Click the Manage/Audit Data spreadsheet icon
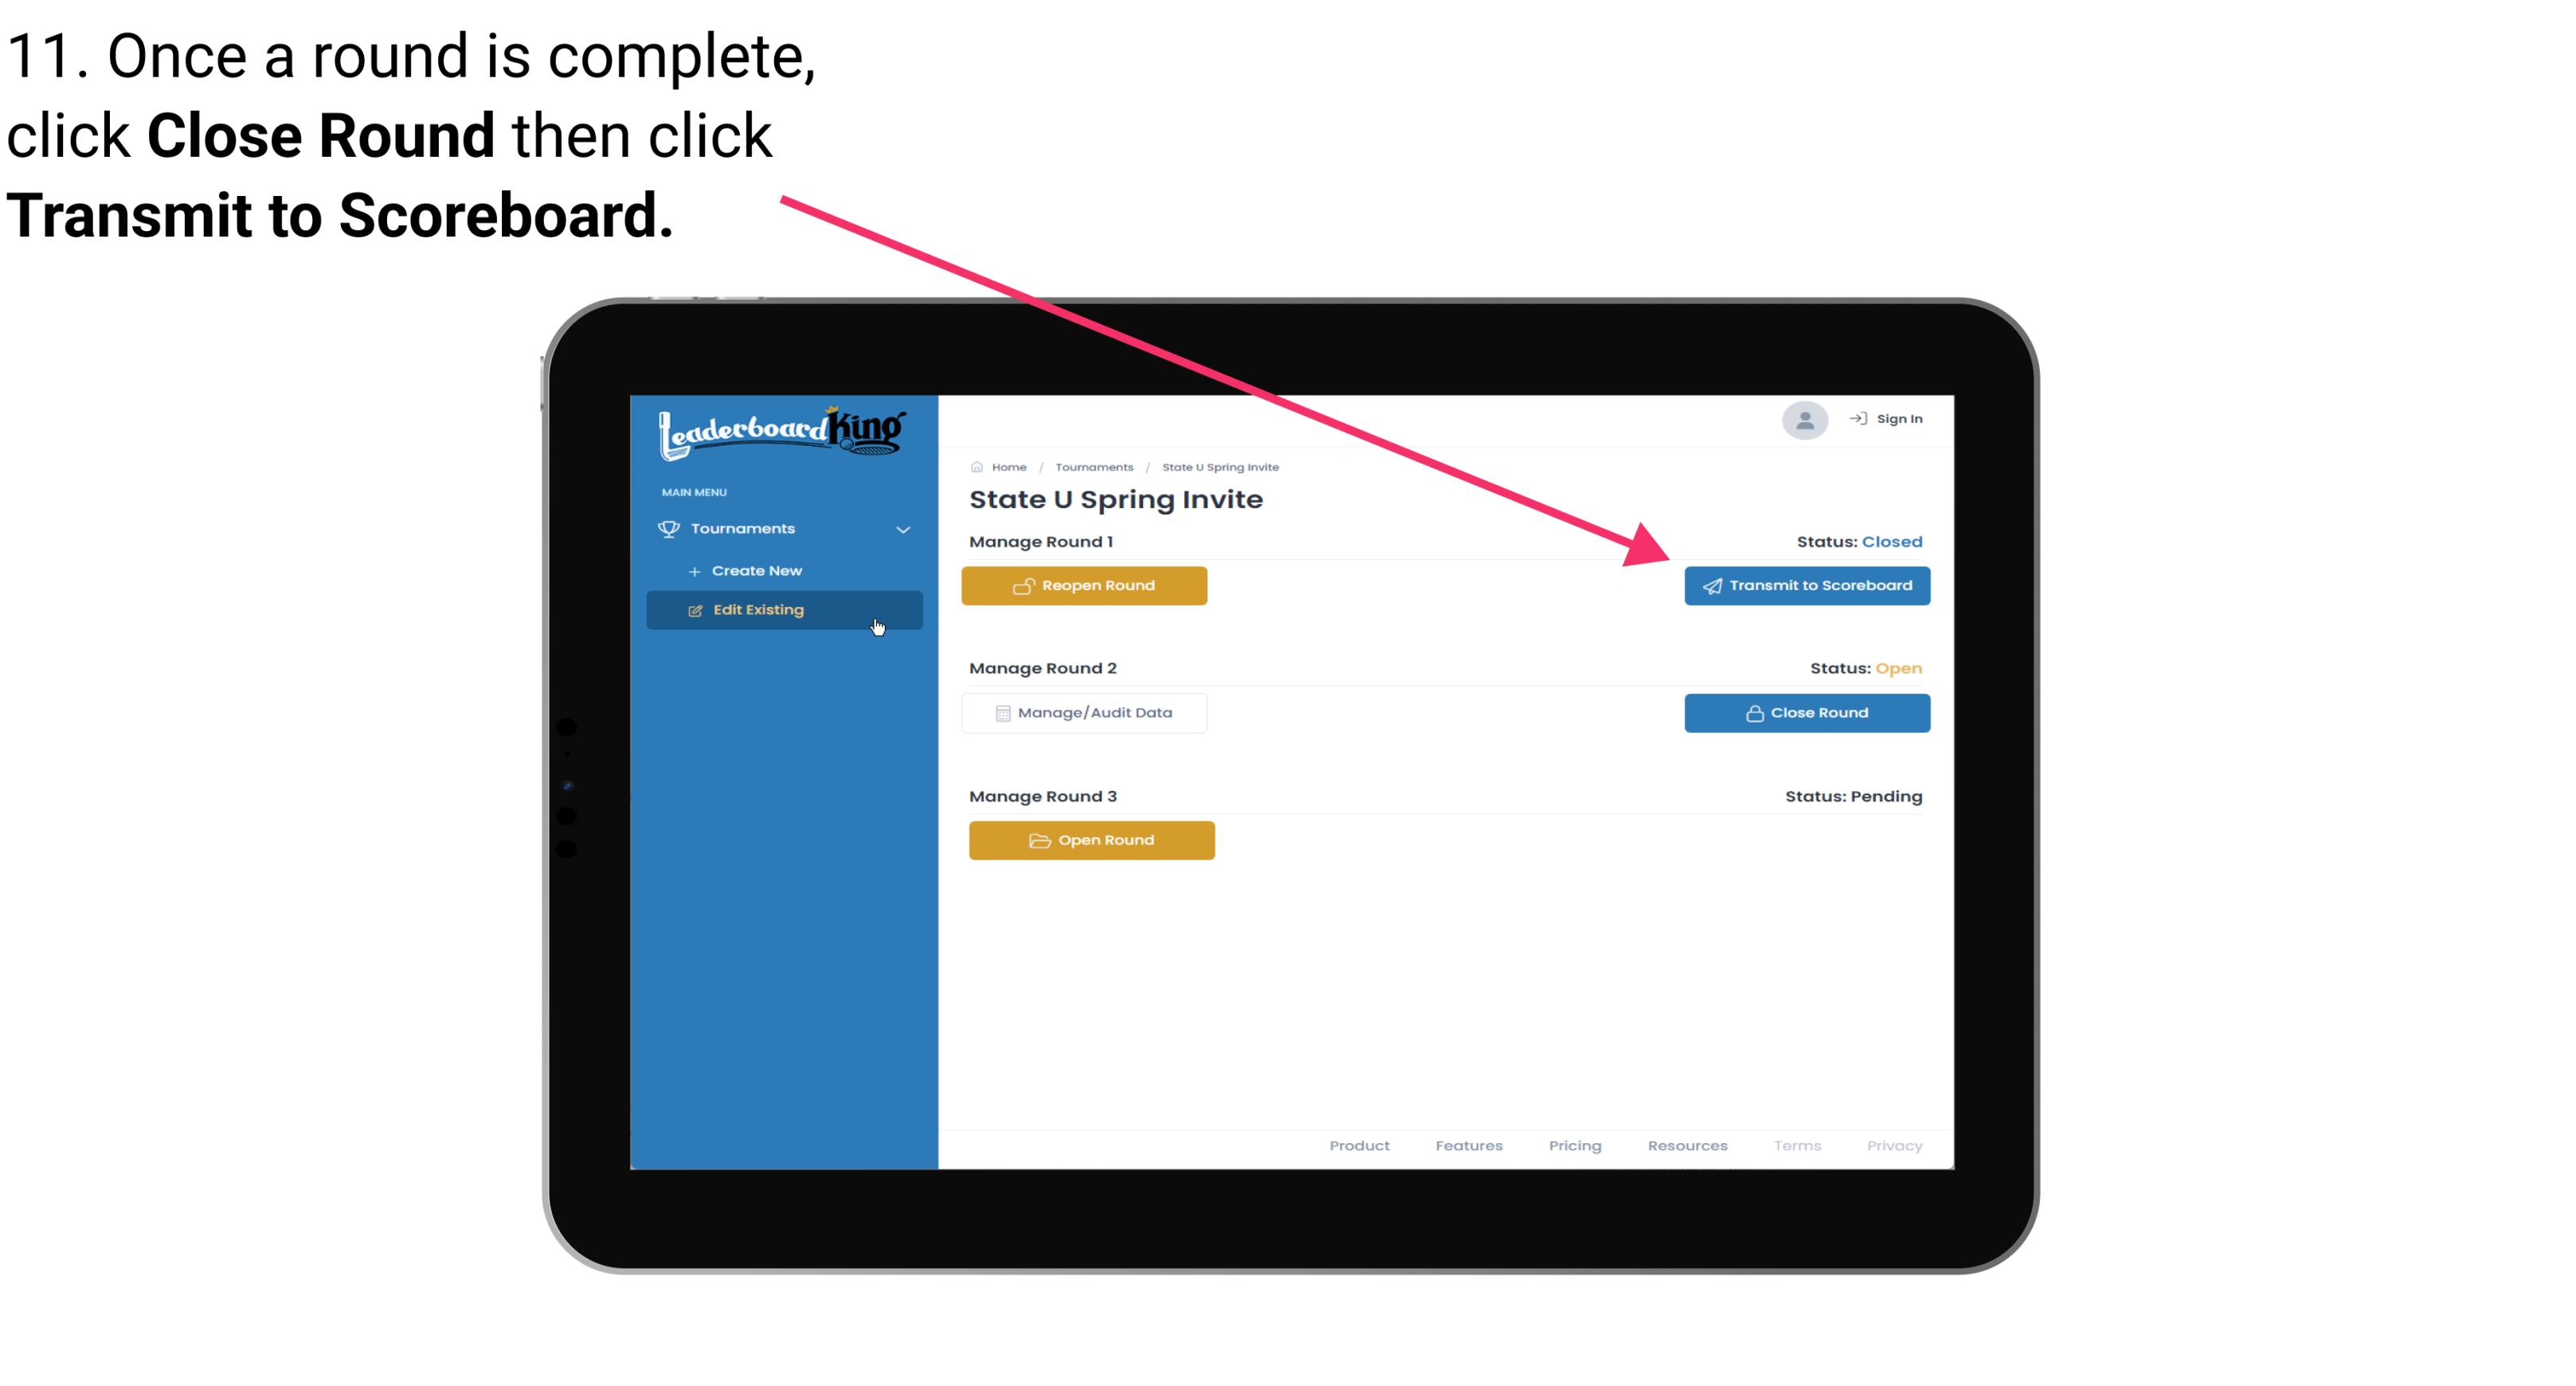This screenshot has width=2576, height=1386. tap(998, 712)
